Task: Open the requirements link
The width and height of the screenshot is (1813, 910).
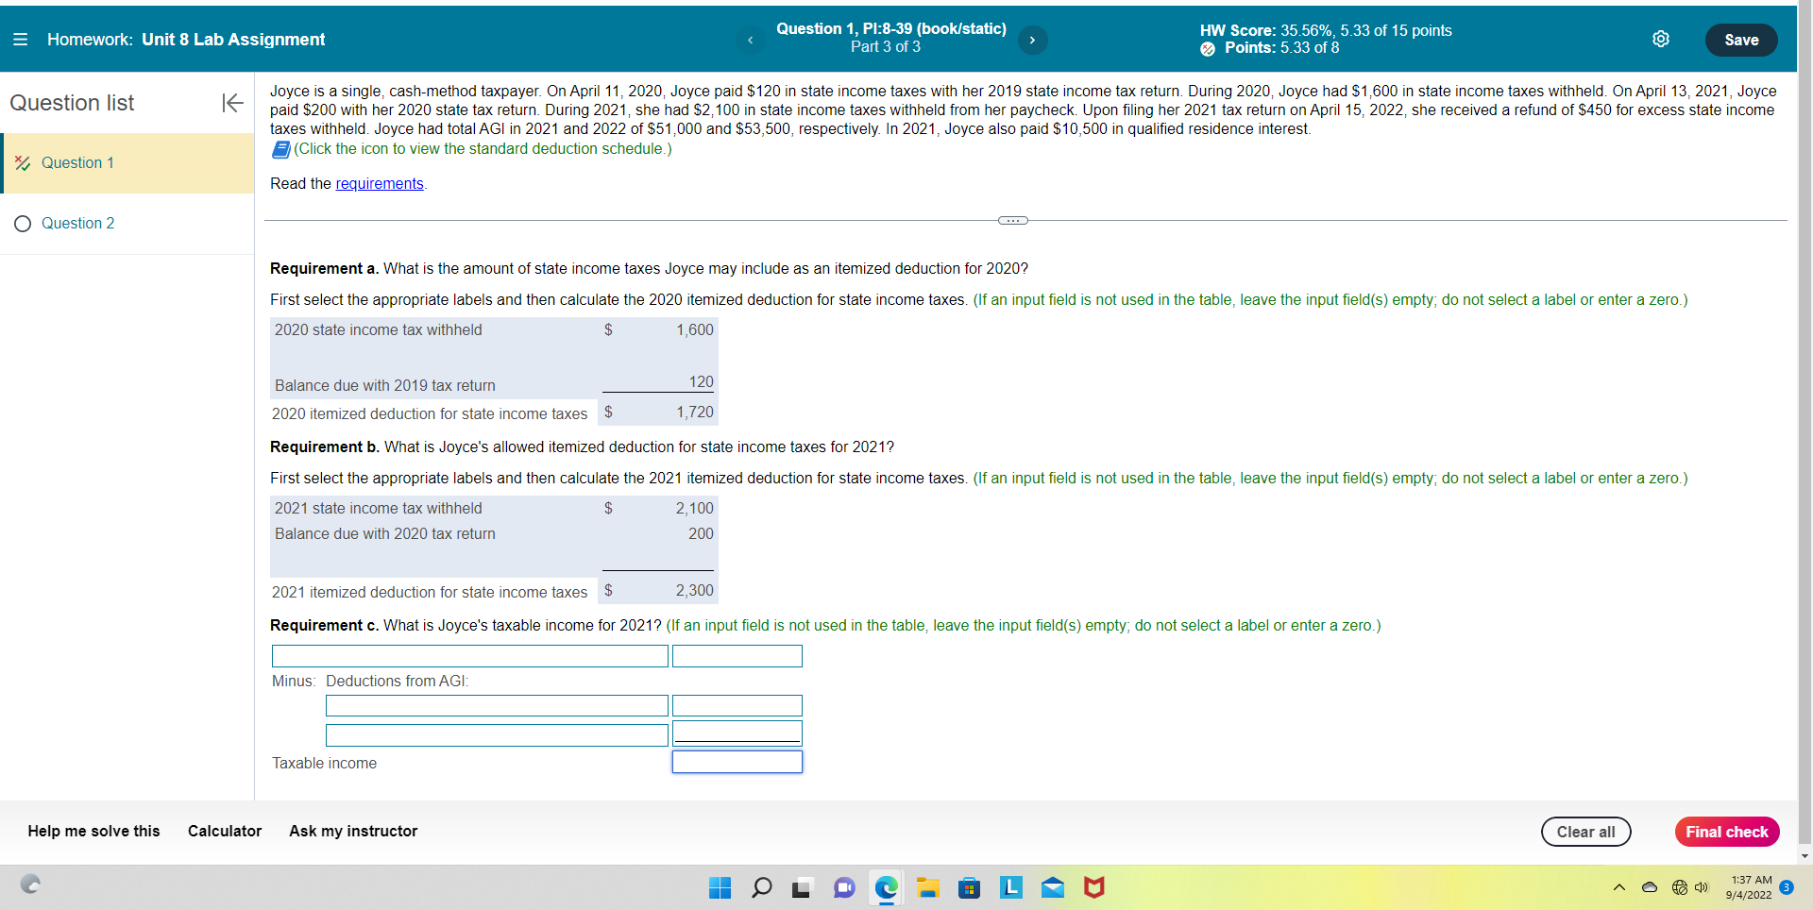Action: (380, 183)
